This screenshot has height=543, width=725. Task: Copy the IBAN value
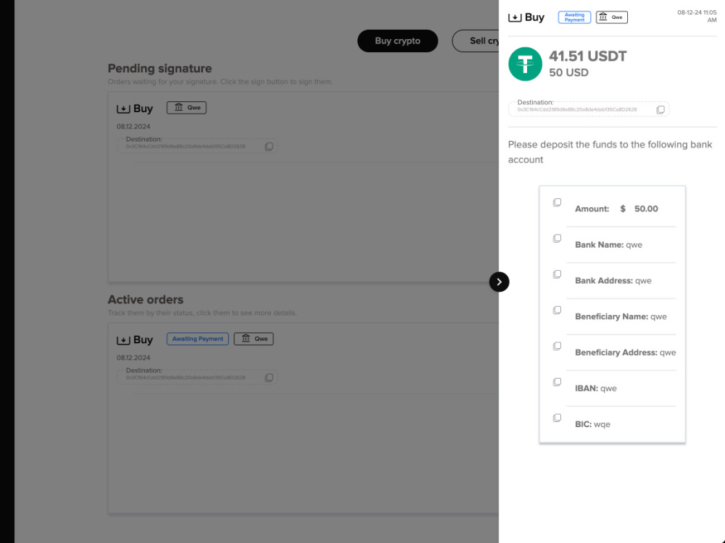tap(557, 382)
